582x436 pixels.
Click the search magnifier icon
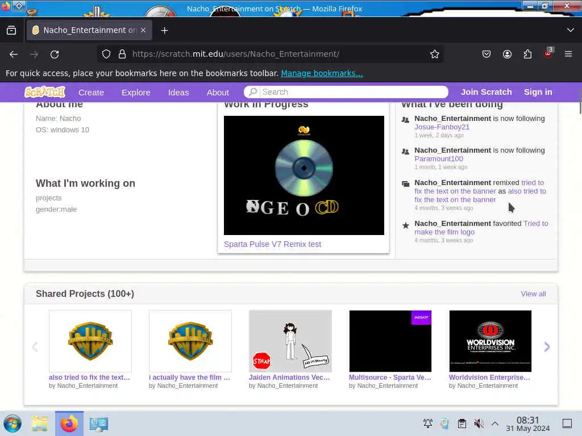tap(253, 92)
